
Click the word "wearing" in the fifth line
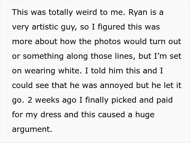[40, 71]
